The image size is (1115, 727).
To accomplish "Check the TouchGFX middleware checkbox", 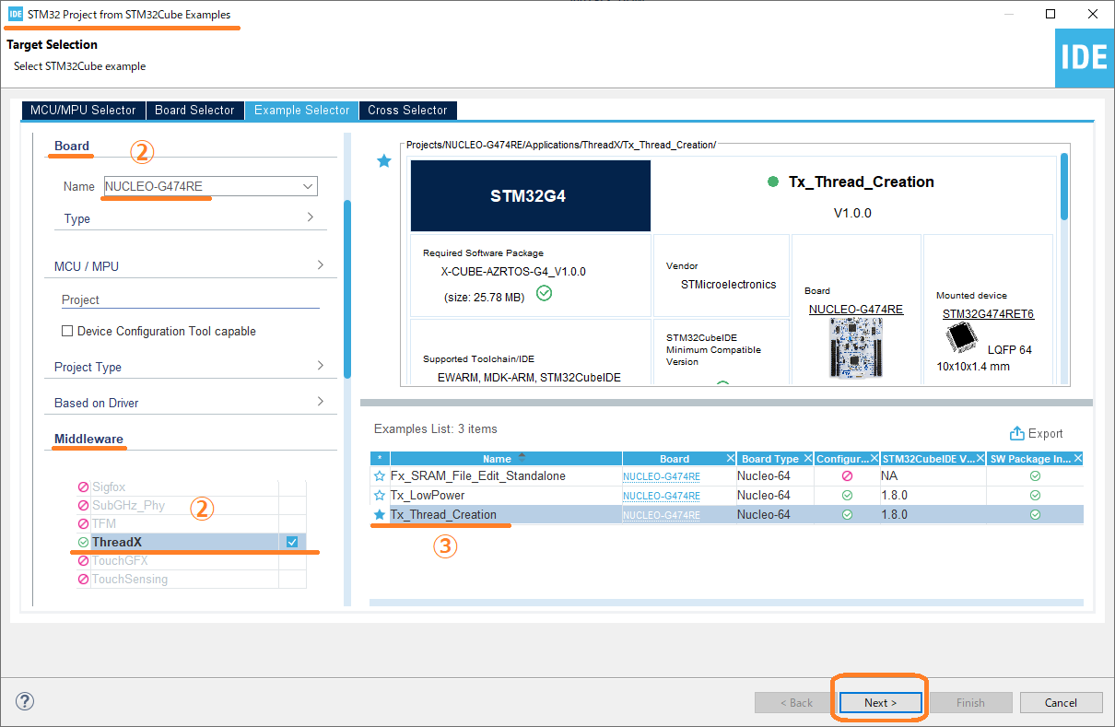I will 292,561.
